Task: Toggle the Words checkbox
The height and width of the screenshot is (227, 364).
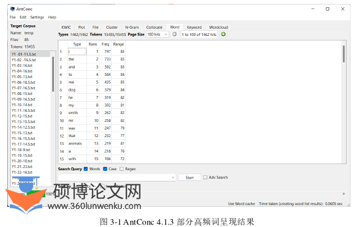Action: [x=85, y=169]
